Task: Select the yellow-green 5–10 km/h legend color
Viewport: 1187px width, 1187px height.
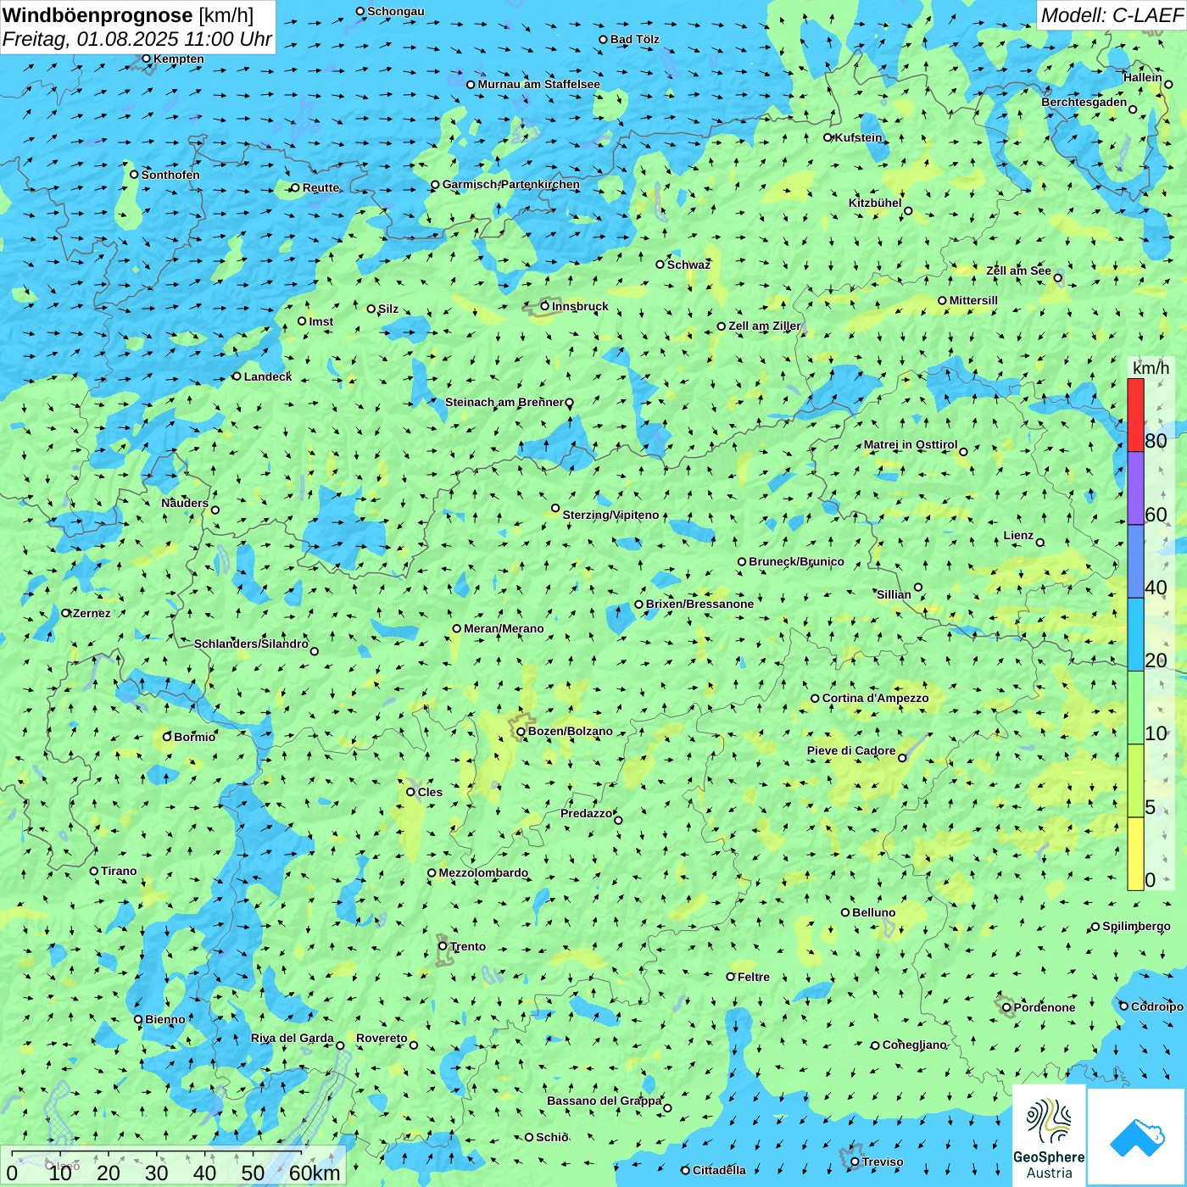Action: (1135, 781)
